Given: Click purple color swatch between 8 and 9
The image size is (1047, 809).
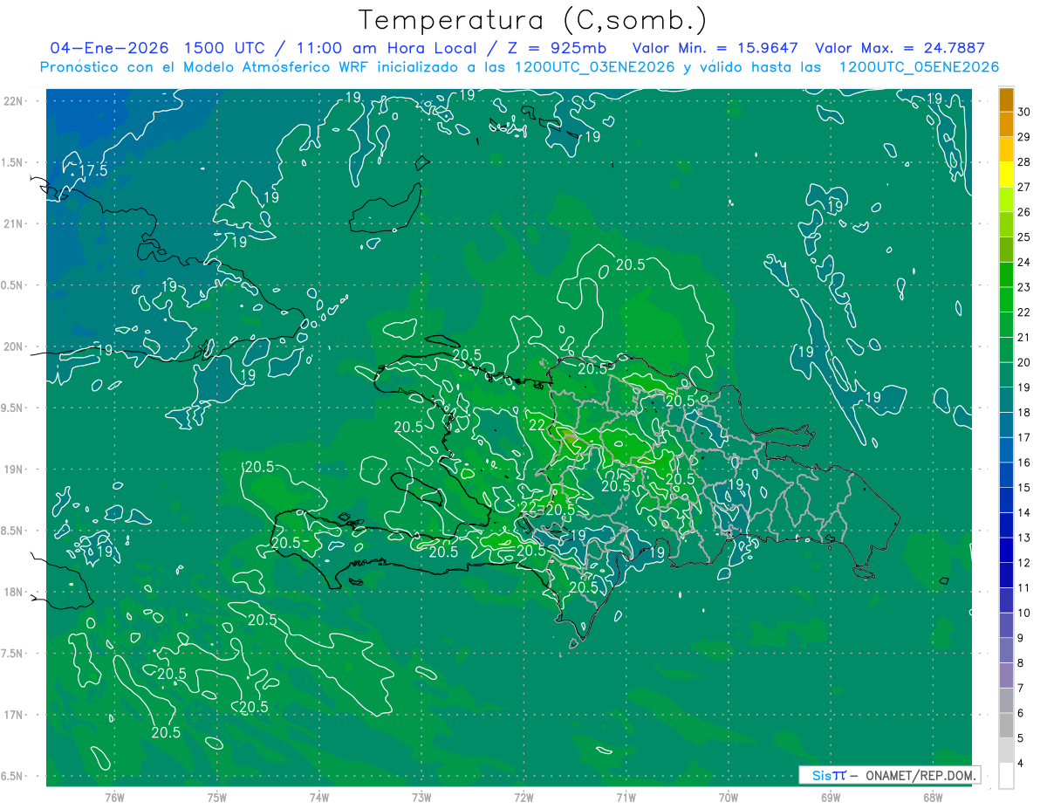Looking at the screenshot, I should 1006,650.
